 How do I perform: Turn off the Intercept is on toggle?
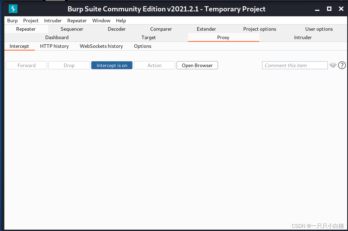tap(112, 65)
